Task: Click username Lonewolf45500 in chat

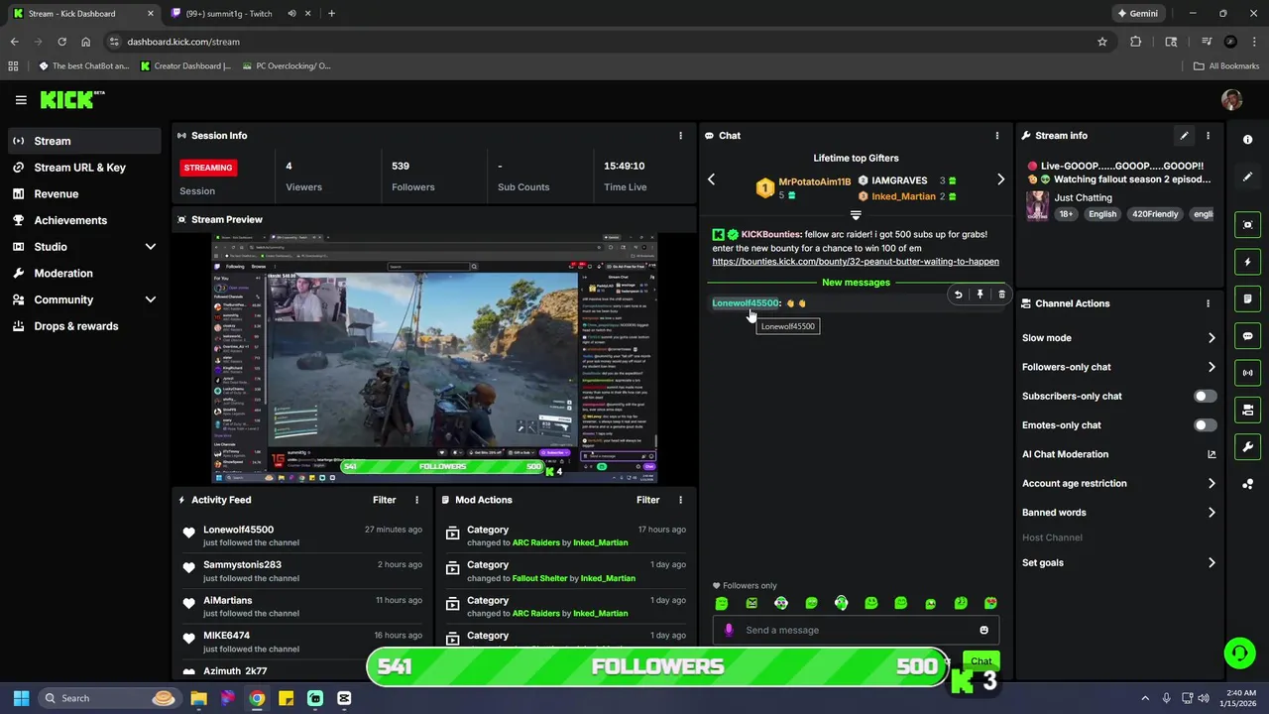Action: click(x=746, y=303)
